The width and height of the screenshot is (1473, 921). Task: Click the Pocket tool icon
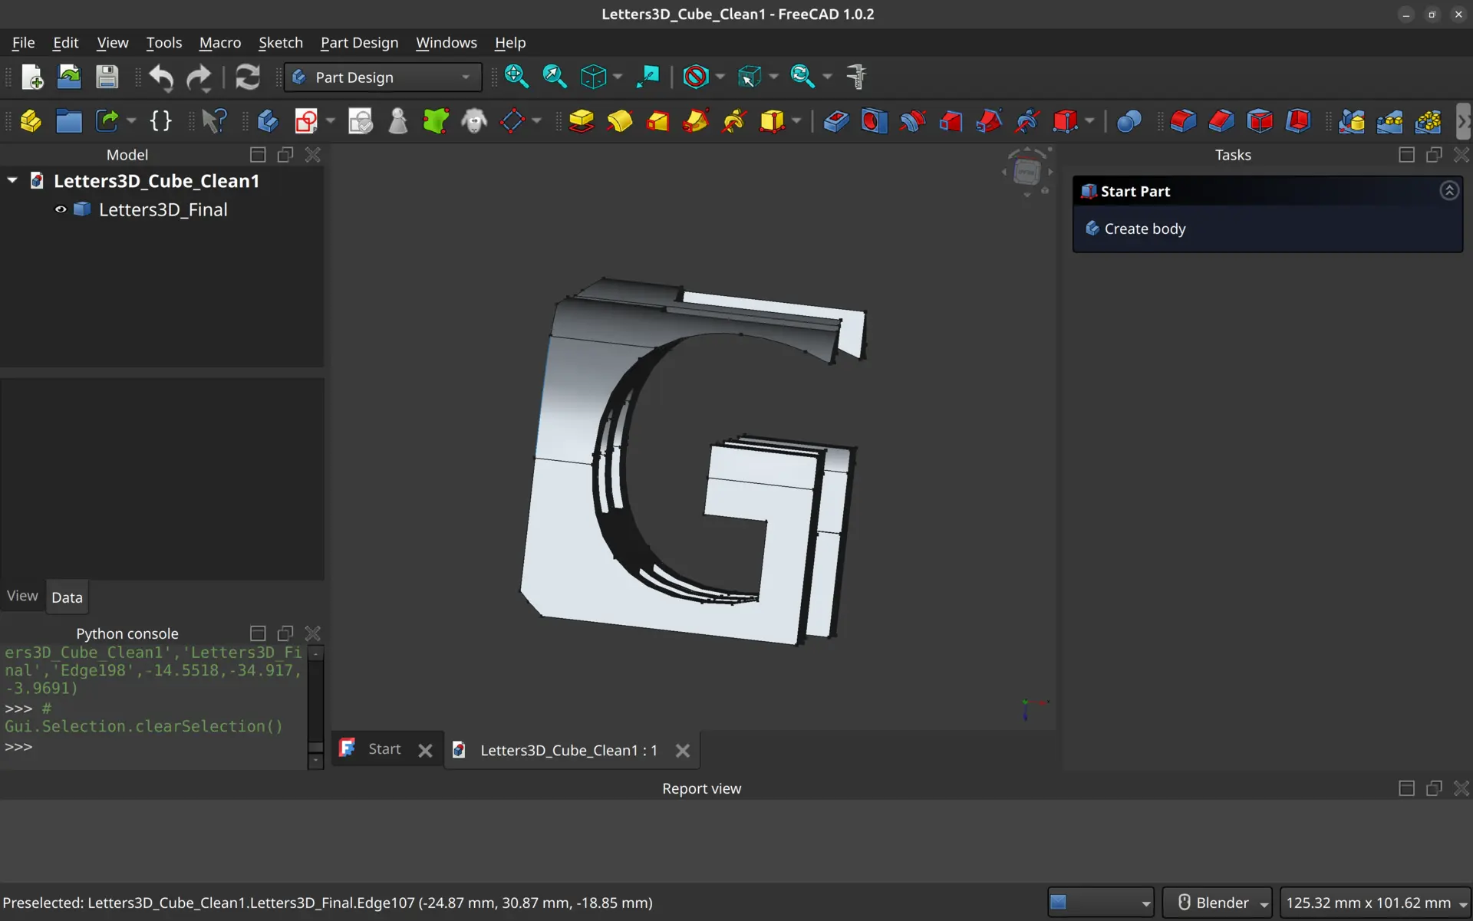pyautogui.click(x=836, y=121)
